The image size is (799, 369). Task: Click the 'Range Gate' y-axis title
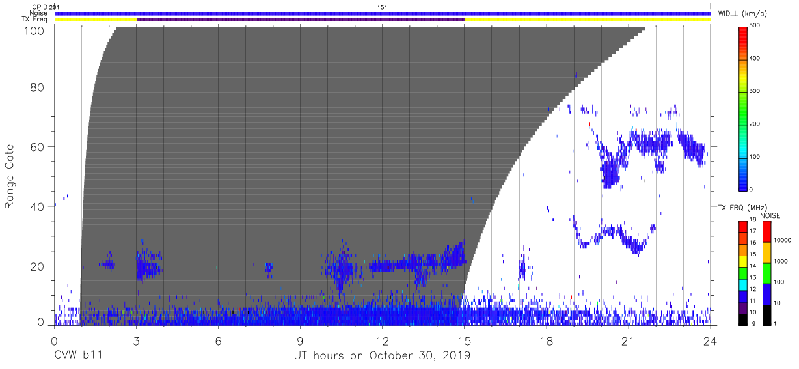10,176
